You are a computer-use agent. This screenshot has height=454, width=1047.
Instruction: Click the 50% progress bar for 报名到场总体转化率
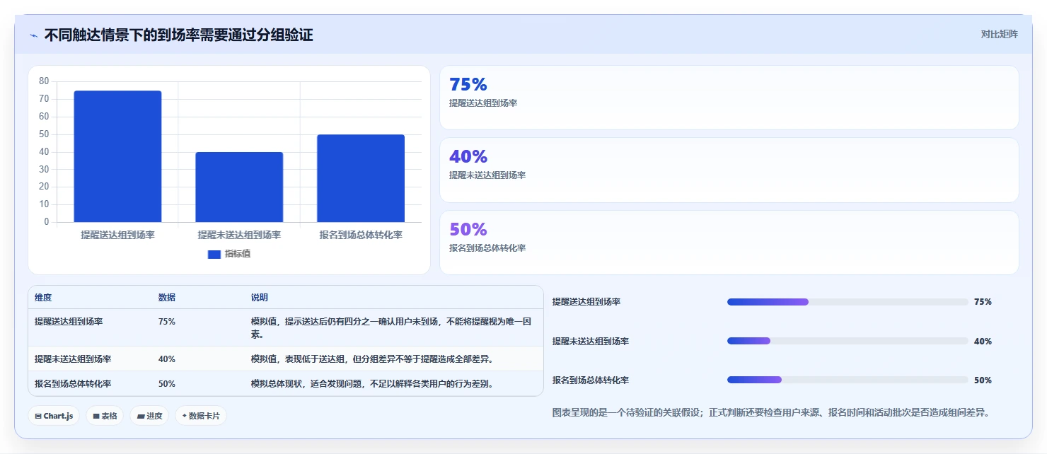pyautogui.click(x=848, y=380)
